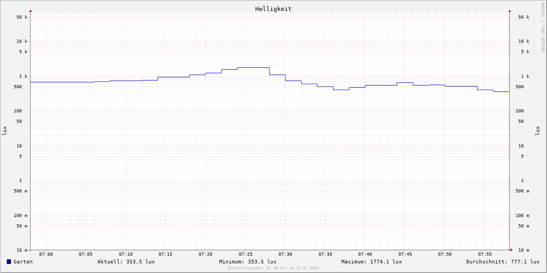Image resolution: width=547 pixels, height=273 pixels.
Task: Click the right axis 500 m label
Action: pyautogui.click(x=522, y=191)
